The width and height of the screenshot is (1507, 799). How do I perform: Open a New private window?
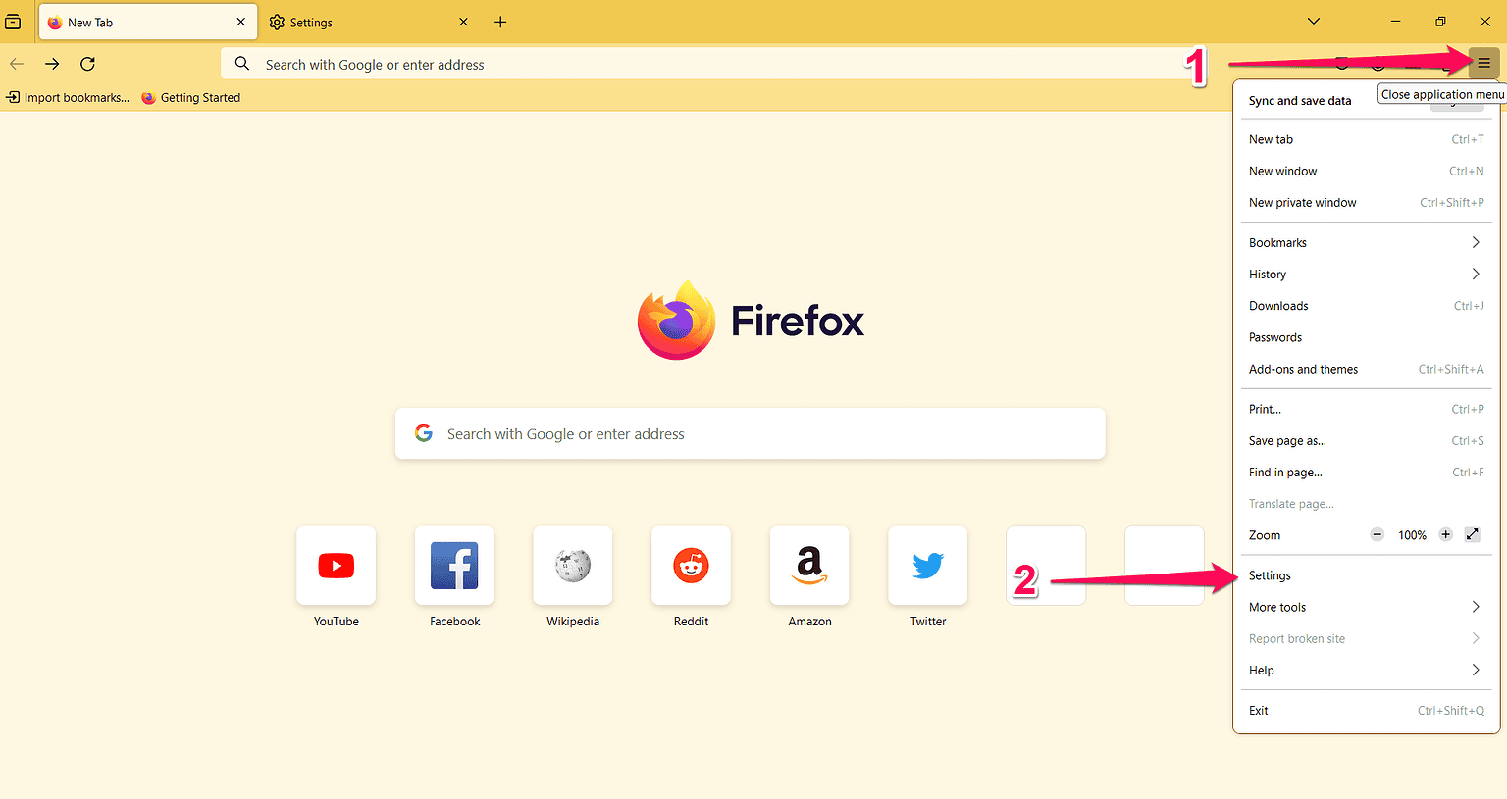pos(1366,203)
